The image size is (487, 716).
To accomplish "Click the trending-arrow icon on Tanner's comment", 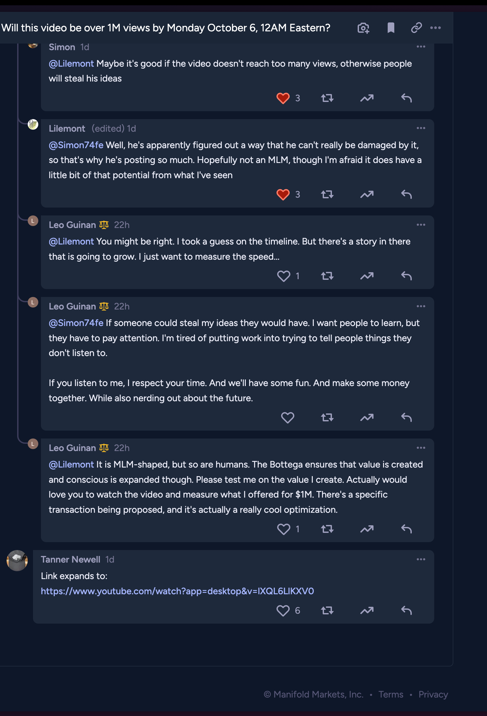I will (367, 611).
